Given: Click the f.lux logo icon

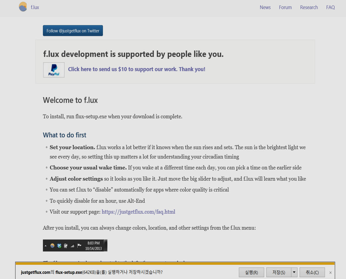Looking at the screenshot, I should (23, 7).
